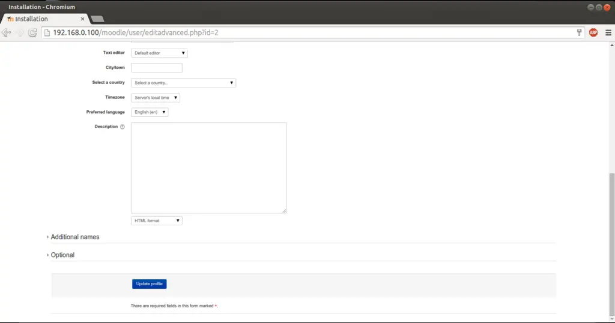
Task: Click the browser back arrow
Action: point(6,32)
